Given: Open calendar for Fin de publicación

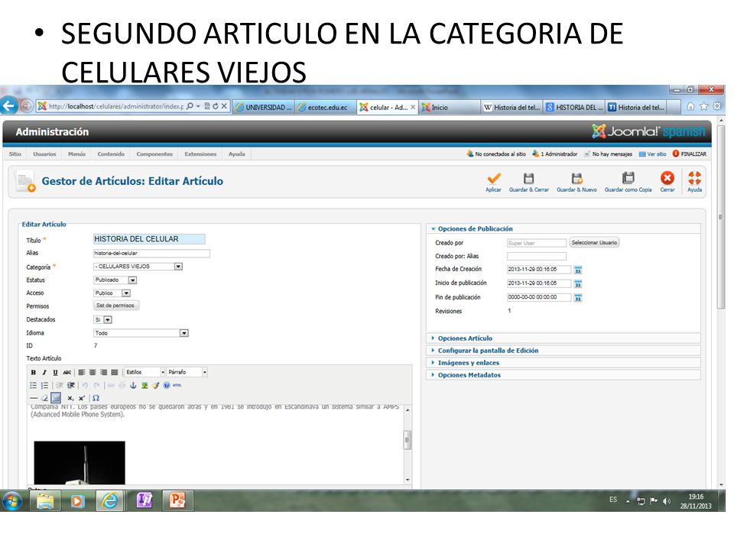Looking at the screenshot, I should coord(578,297).
